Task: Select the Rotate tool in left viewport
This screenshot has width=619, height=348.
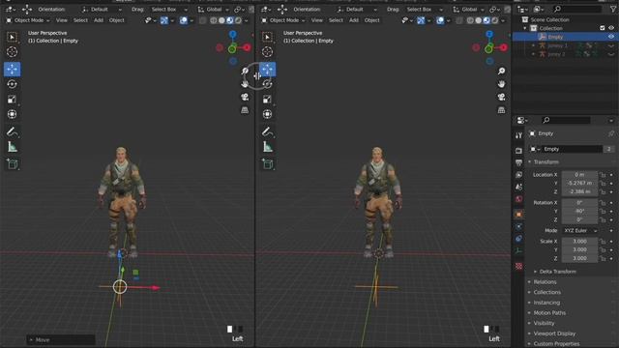Action: coord(13,84)
